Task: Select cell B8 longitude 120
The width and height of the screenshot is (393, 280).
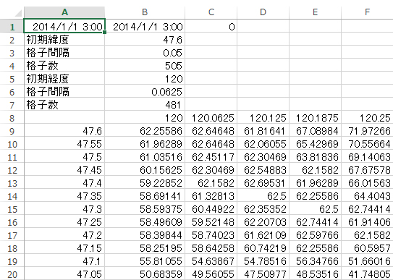Action: [145, 118]
